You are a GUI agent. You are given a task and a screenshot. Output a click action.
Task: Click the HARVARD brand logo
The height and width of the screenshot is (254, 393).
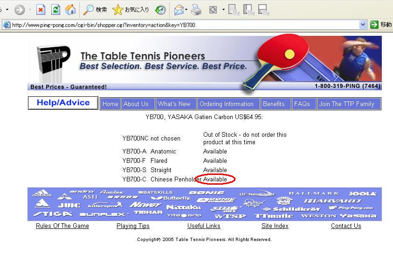pyautogui.click(x=332, y=201)
